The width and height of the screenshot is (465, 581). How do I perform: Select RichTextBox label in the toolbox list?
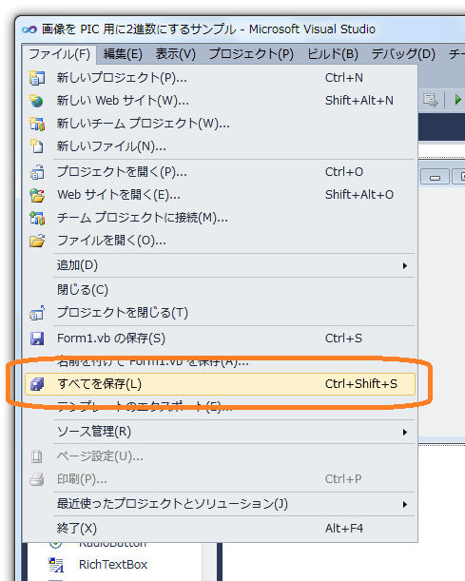point(113,565)
